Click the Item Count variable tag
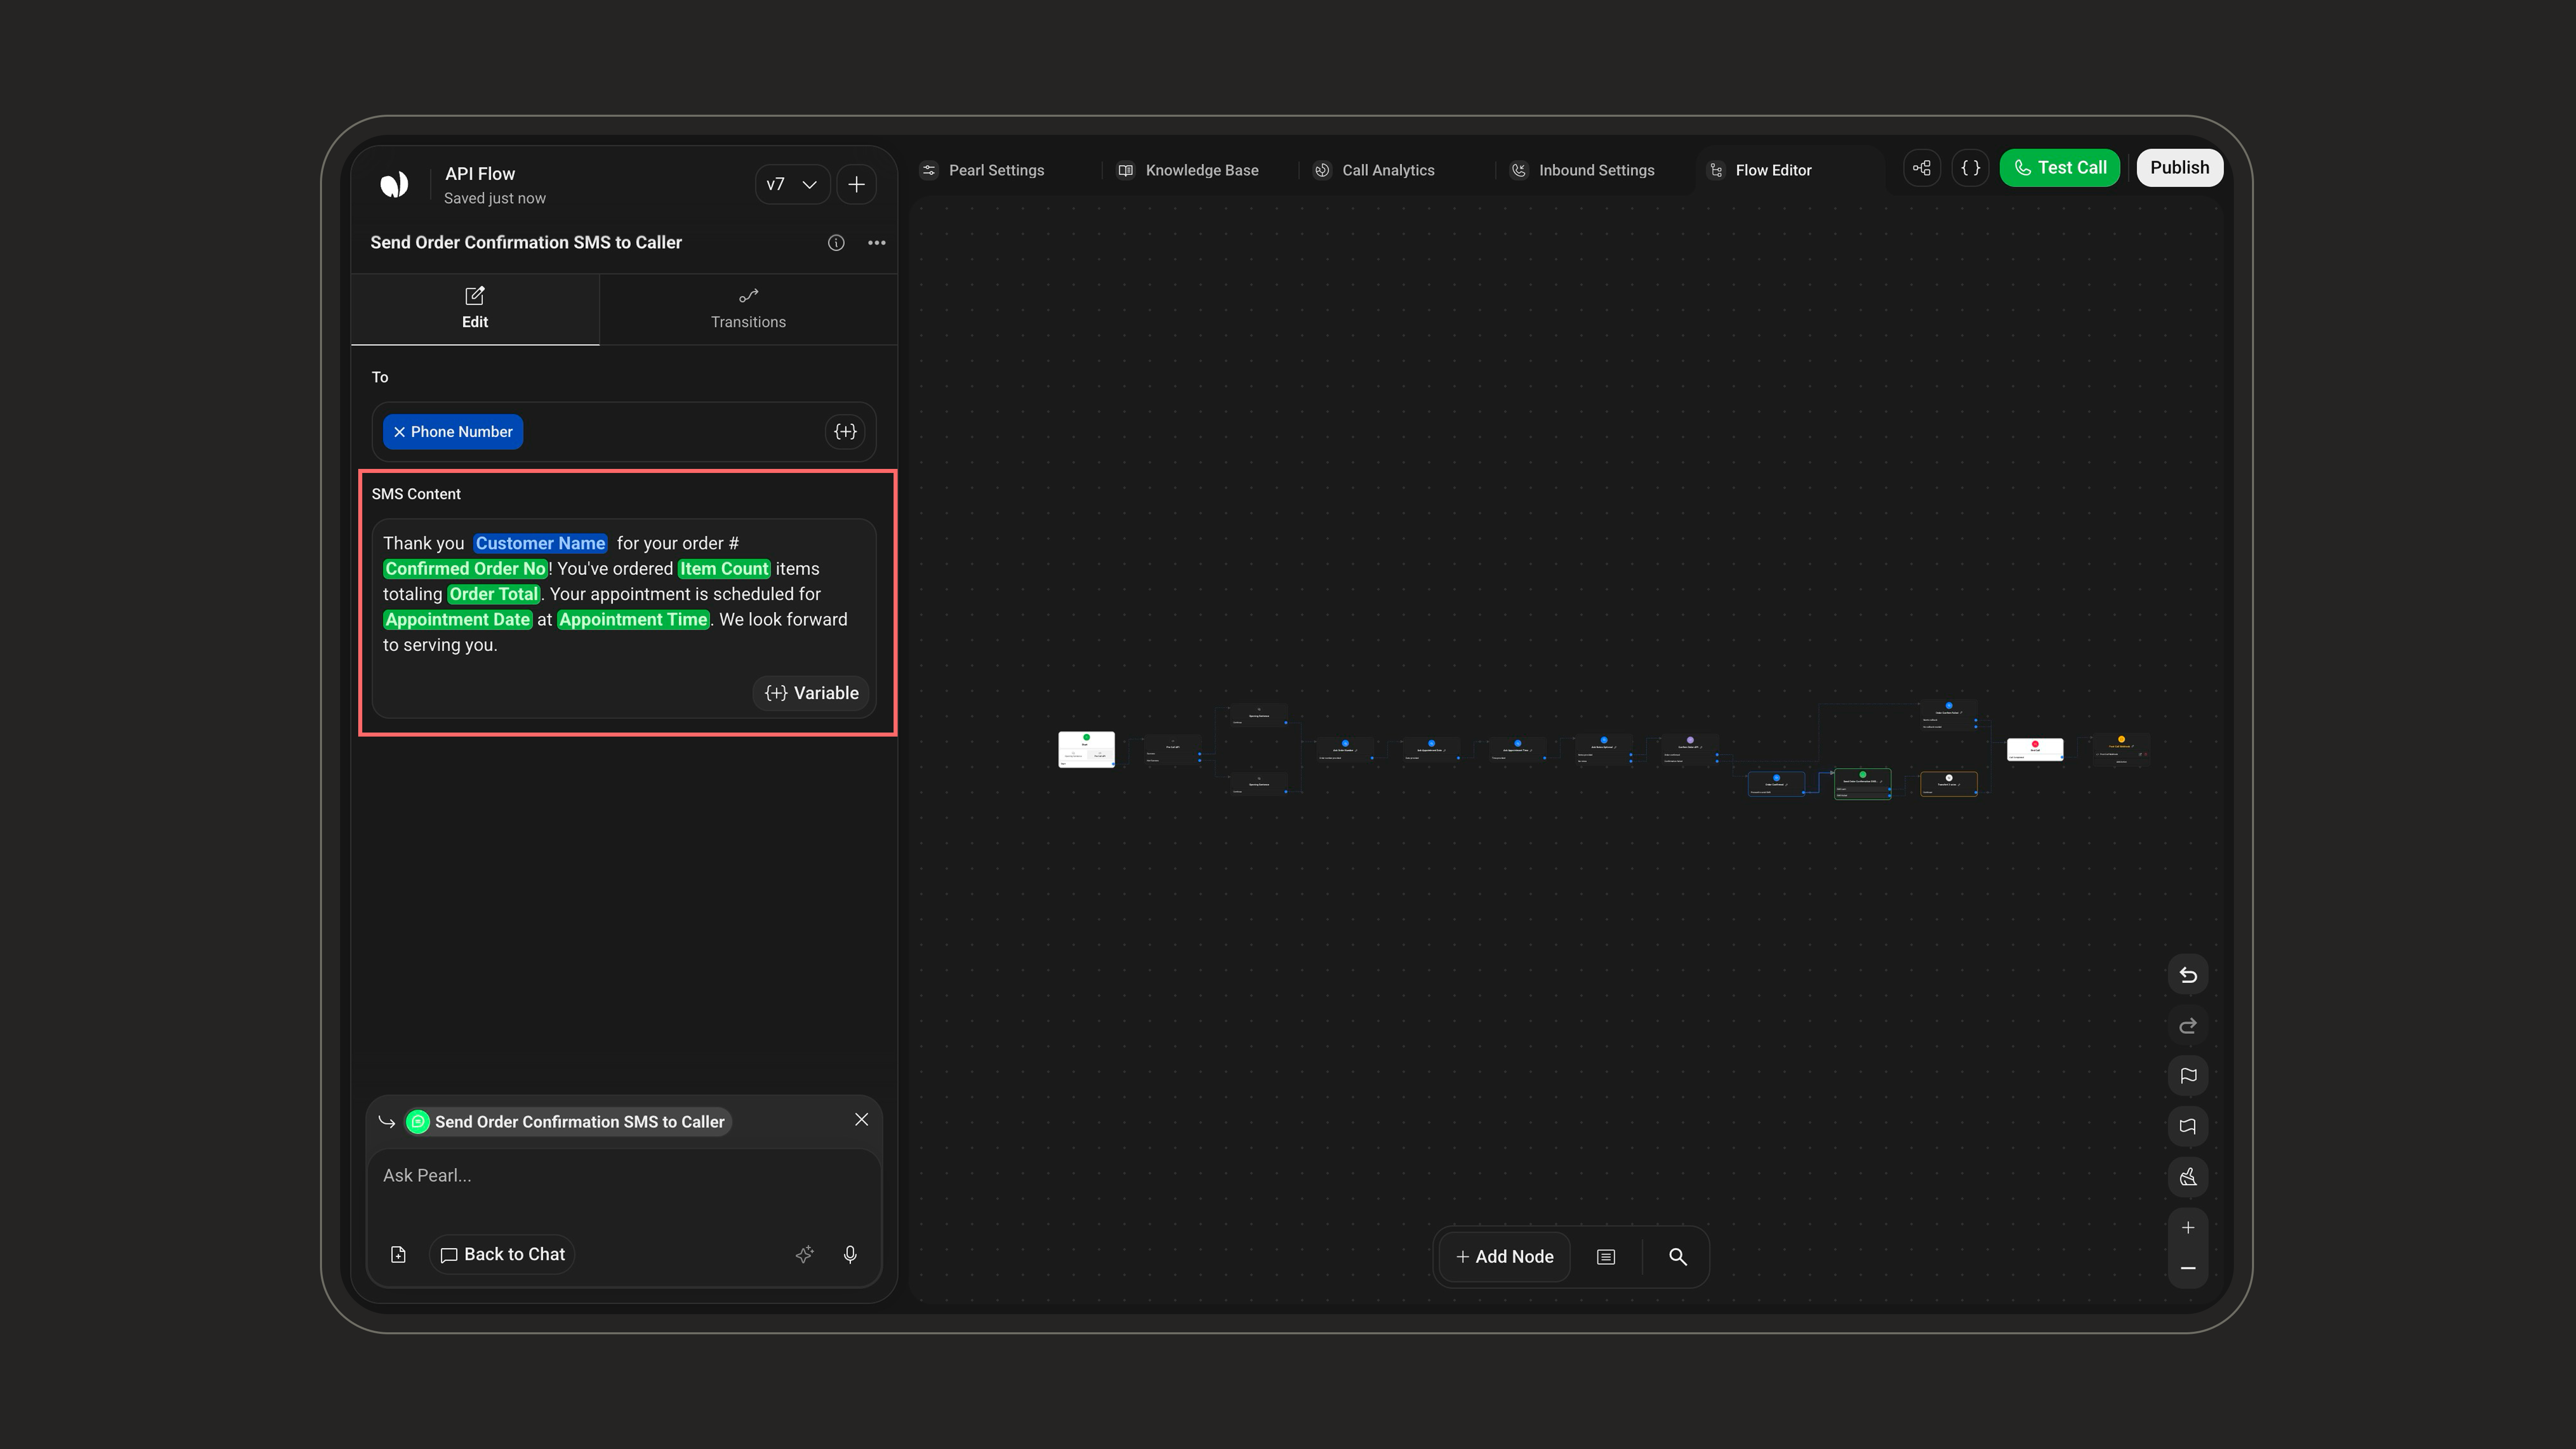This screenshot has width=2576, height=1449. pos(724,569)
